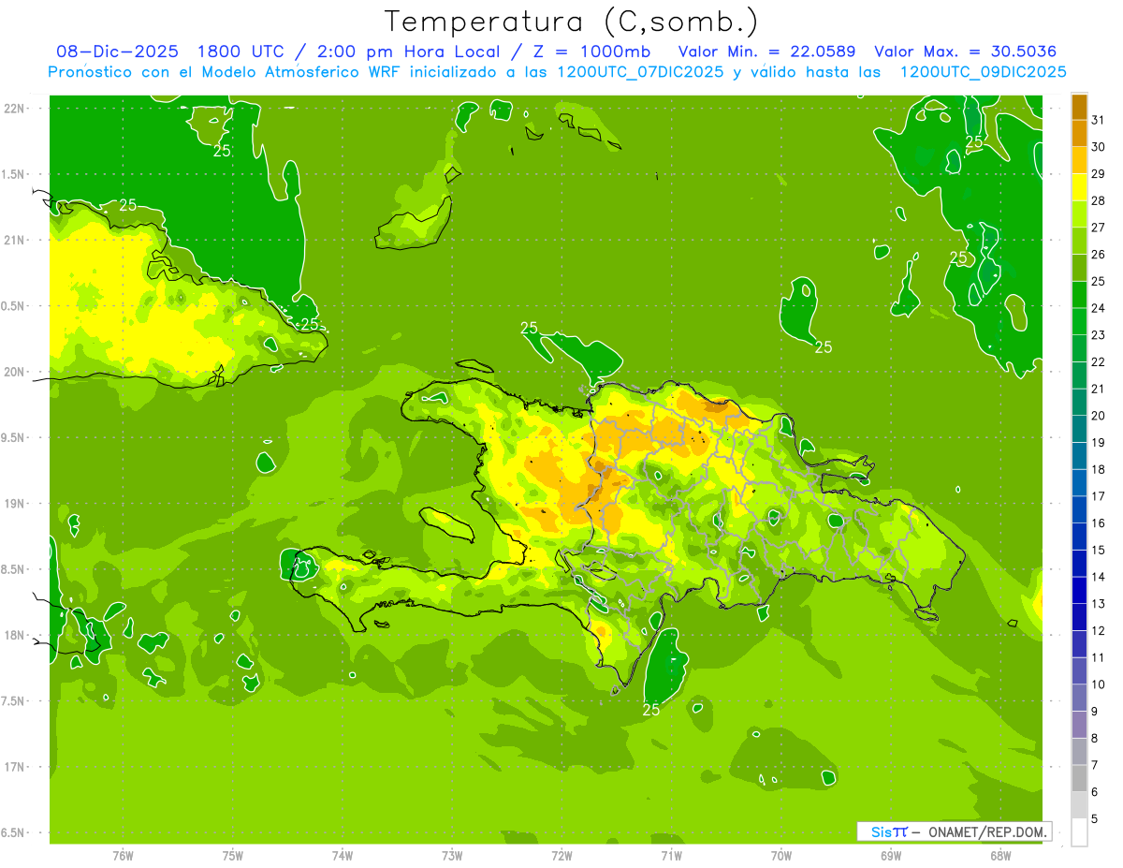This screenshot has height=868, width=1123.
Task: Click the dark blue legend swatch between 12 and 13
Action: [x=1079, y=617]
